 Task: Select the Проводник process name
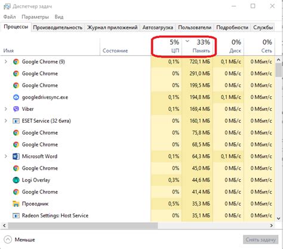click(x=35, y=204)
